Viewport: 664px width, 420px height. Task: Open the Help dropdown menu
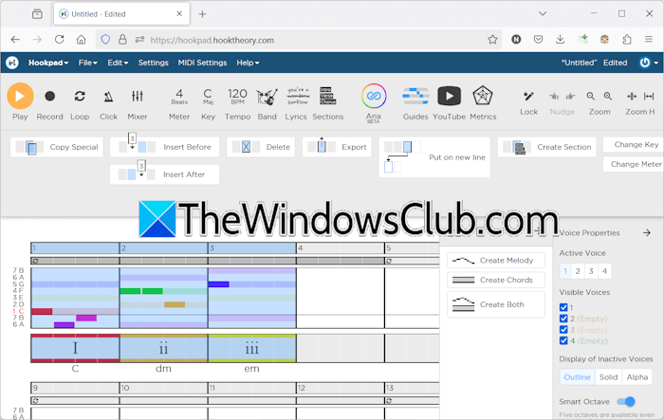248,63
